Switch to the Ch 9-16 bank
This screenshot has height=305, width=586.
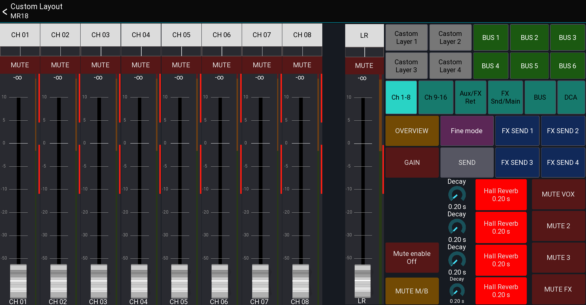coord(436,97)
